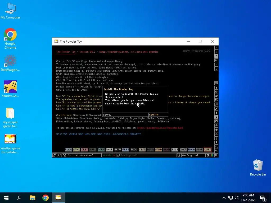Select the Recycle Bin desktop icon
271x203 pixels.
[x=258, y=168]
